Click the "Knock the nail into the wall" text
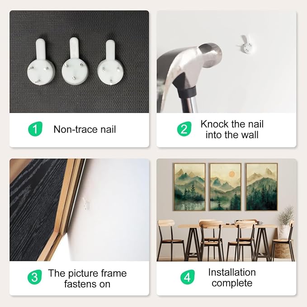Viewport: 307px width, 307px height. (232, 129)
